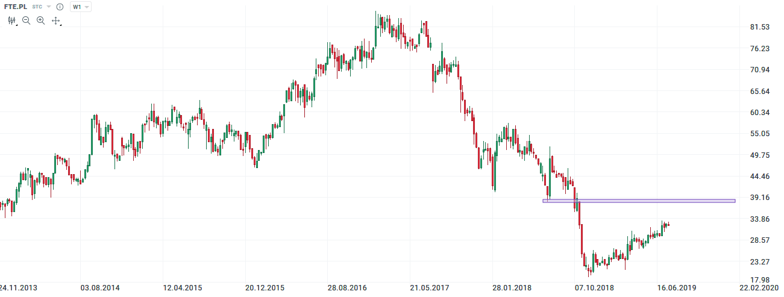Click the 07.10.2018 date label
The image size is (784, 297).
click(594, 289)
